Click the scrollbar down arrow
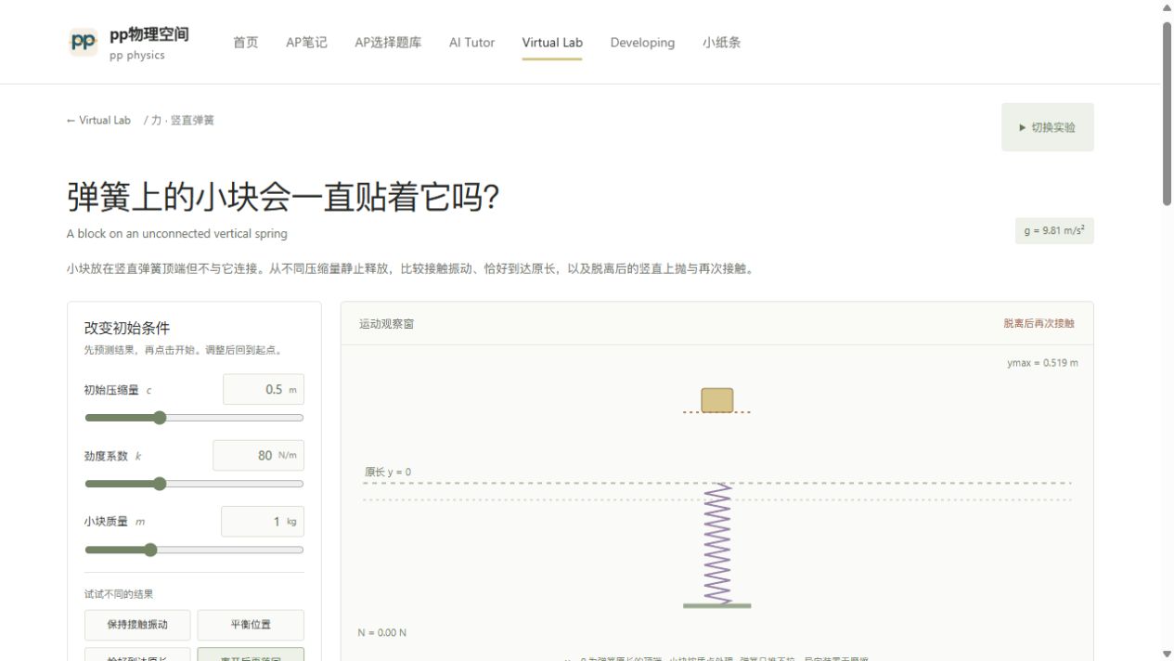This screenshot has height=661, width=1174. 1168,654
